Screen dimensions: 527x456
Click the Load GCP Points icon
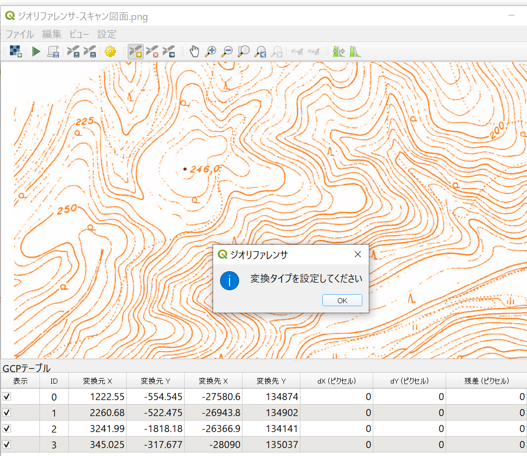click(73, 51)
